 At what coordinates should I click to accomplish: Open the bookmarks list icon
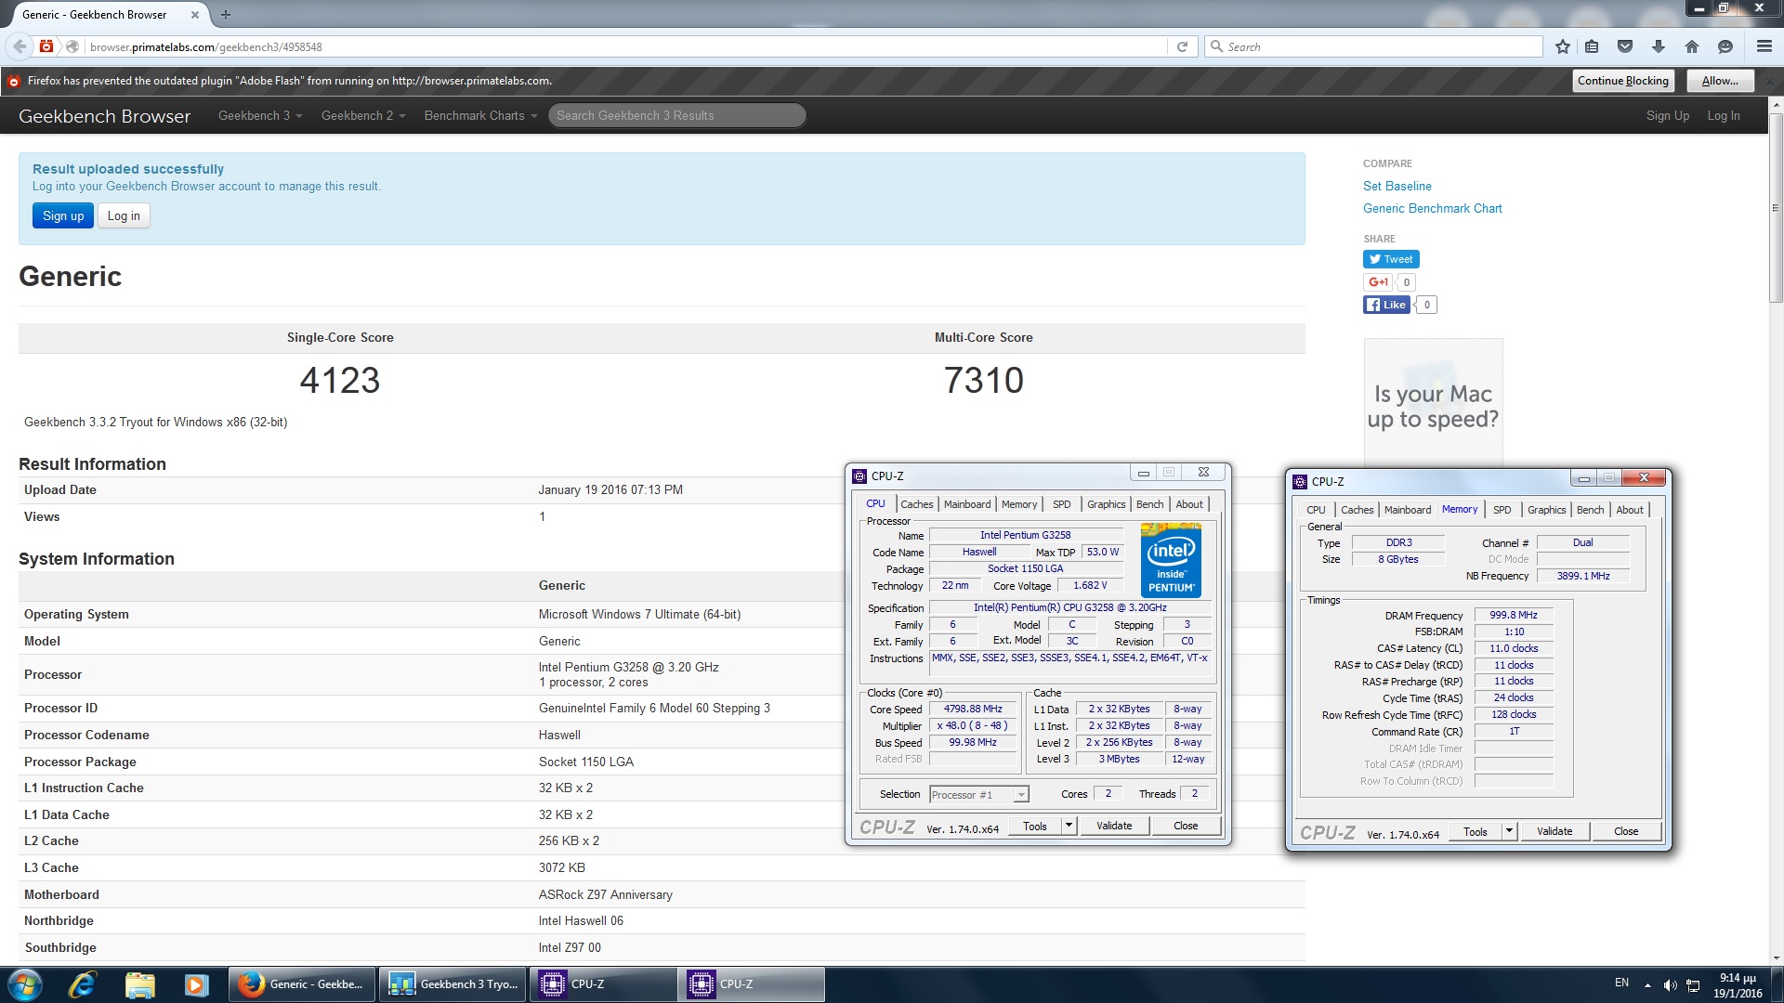coord(1592,46)
